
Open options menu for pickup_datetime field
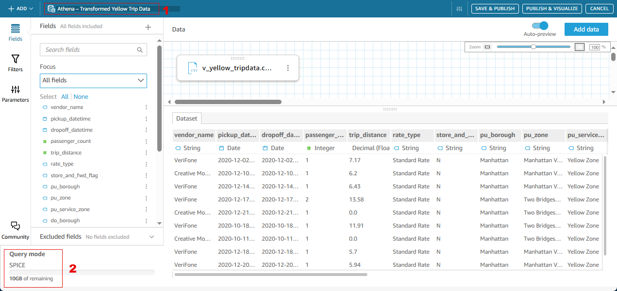[x=146, y=119]
